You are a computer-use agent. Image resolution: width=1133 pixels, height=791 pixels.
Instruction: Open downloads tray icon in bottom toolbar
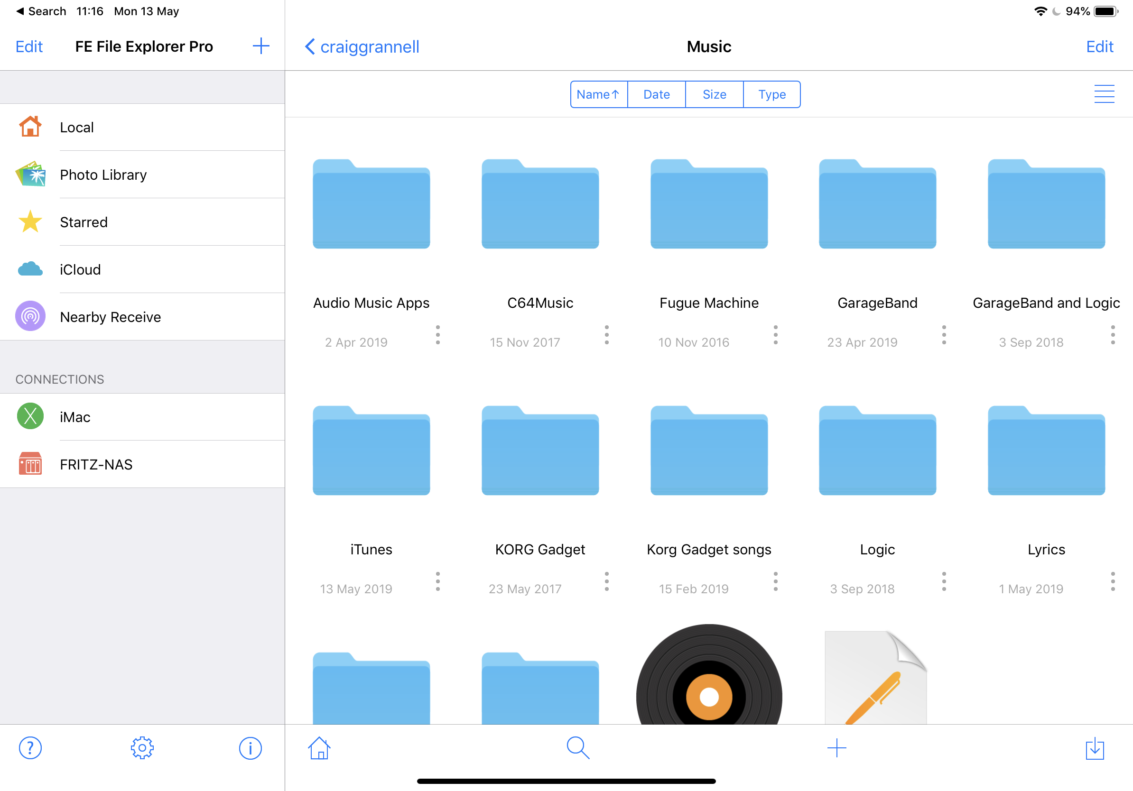[1095, 749]
